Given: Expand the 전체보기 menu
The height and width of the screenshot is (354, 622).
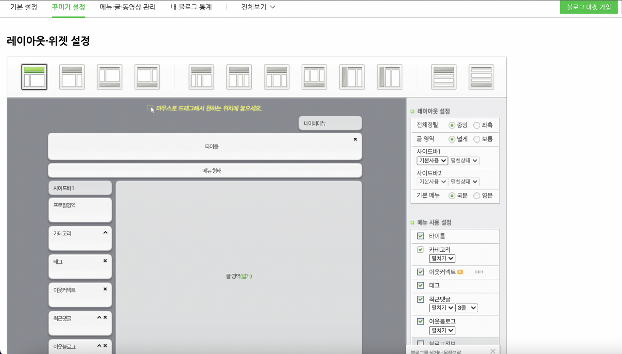Looking at the screenshot, I should coord(258,7).
